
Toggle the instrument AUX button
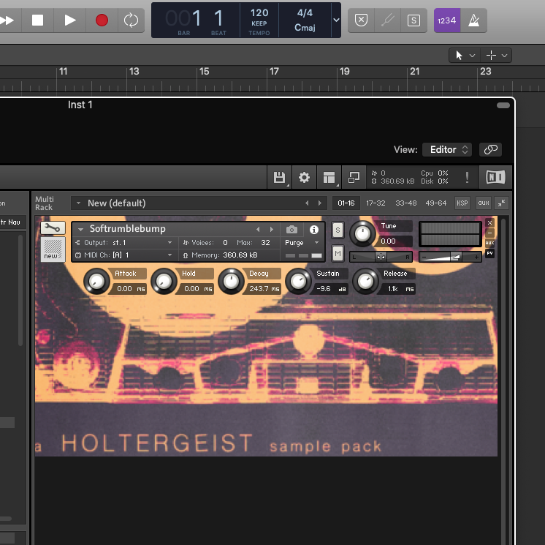pyautogui.click(x=489, y=243)
